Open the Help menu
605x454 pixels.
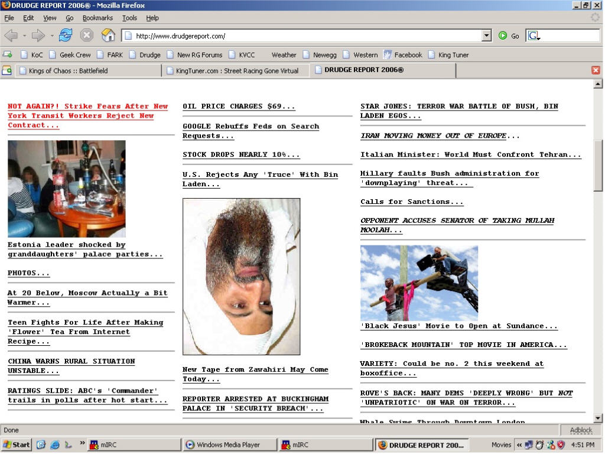(152, 18)
